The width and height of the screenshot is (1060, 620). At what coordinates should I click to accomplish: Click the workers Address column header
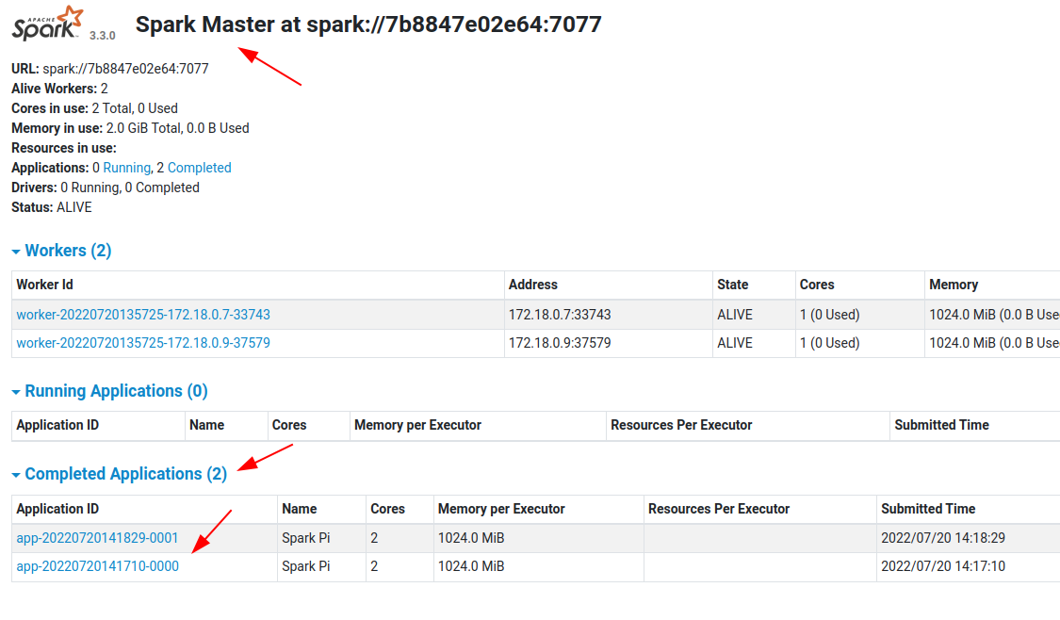532,285
